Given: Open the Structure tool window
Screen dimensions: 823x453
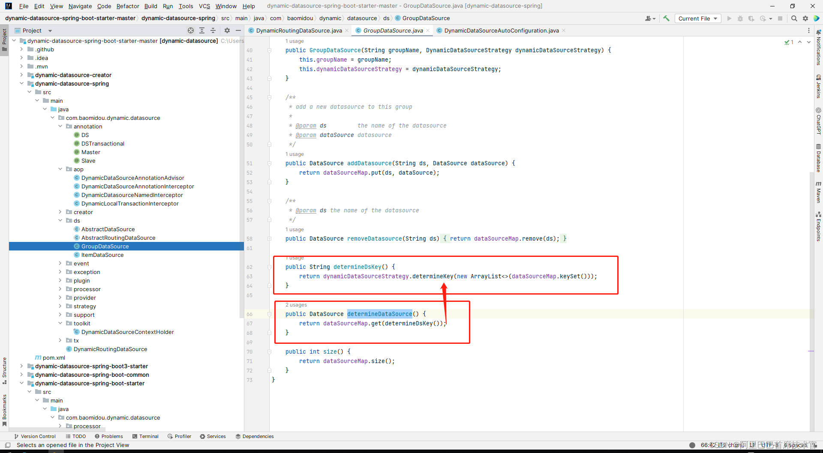Looking at the screenshot, I should [4, 371].
